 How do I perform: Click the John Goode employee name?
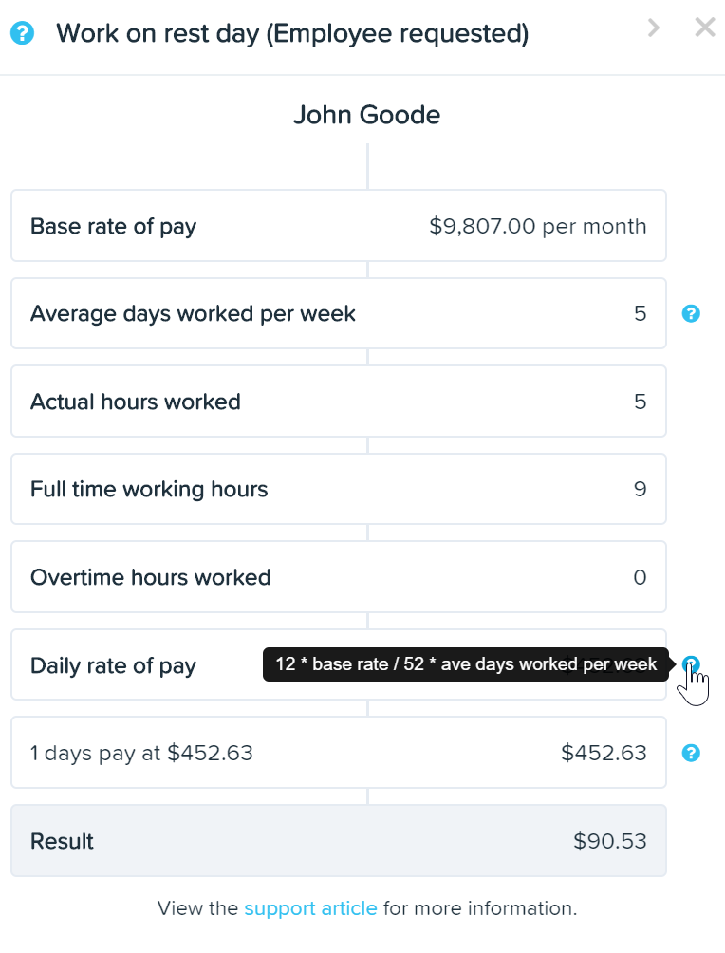366,114
